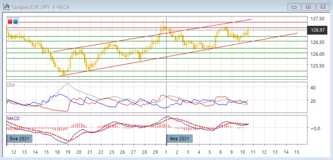Select the lower ascending red channel trendline
This screenshot has height=160, width=333.
(x=135, y=62)
